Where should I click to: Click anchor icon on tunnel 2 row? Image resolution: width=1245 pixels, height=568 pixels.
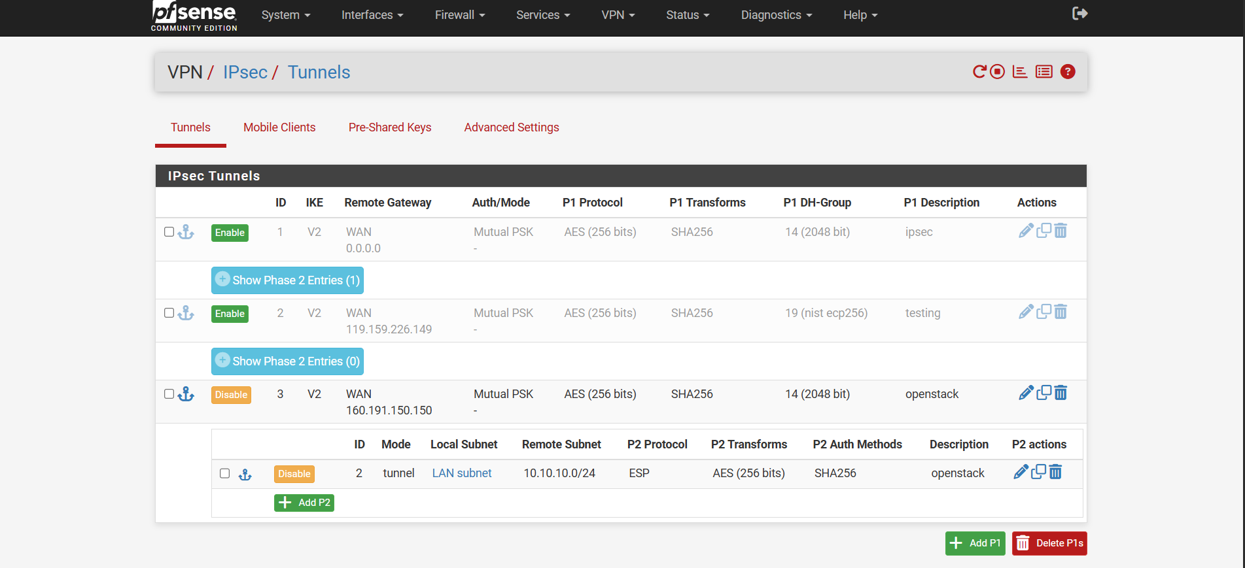(186, 313)
